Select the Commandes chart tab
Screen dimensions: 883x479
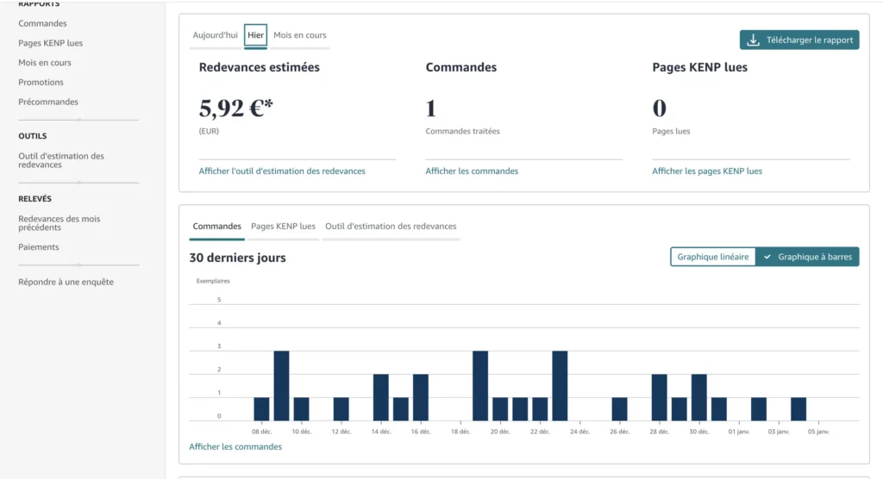tap(216, 227)
